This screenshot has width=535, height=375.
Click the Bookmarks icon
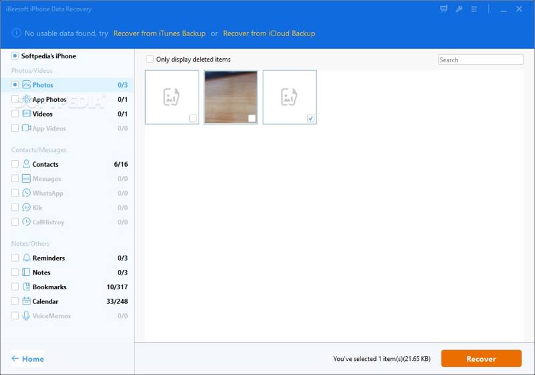[26, 287]
